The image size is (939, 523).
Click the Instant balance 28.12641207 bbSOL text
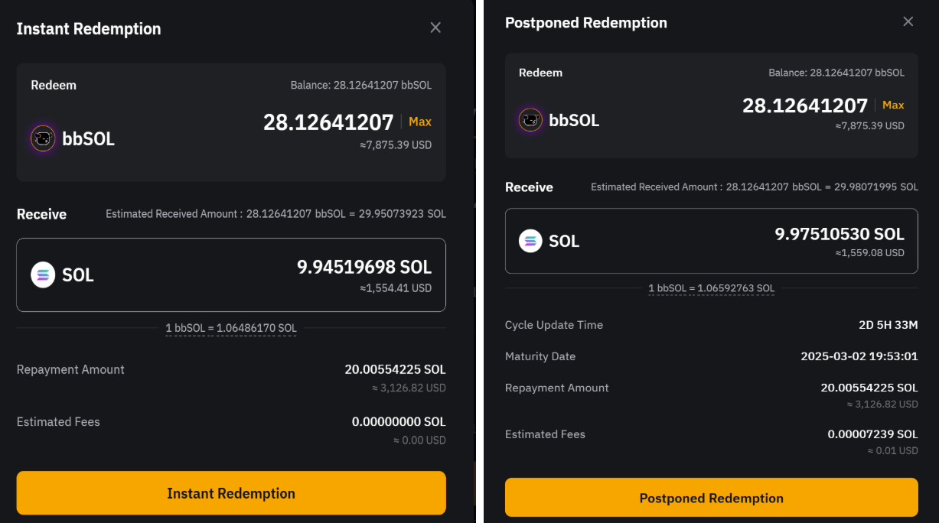click(x=360, y=85)
